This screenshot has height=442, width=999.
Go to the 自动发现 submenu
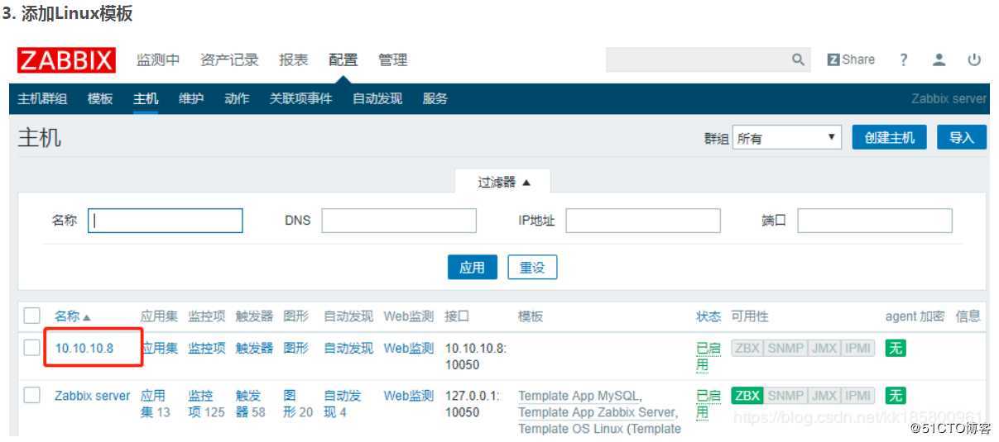[x=377, y=98]
